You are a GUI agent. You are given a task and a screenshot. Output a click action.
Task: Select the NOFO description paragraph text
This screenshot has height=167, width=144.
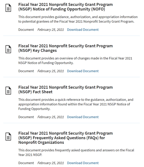tap(78, 19)
